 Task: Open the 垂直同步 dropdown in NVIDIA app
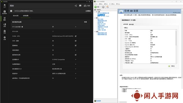[76, 74]
